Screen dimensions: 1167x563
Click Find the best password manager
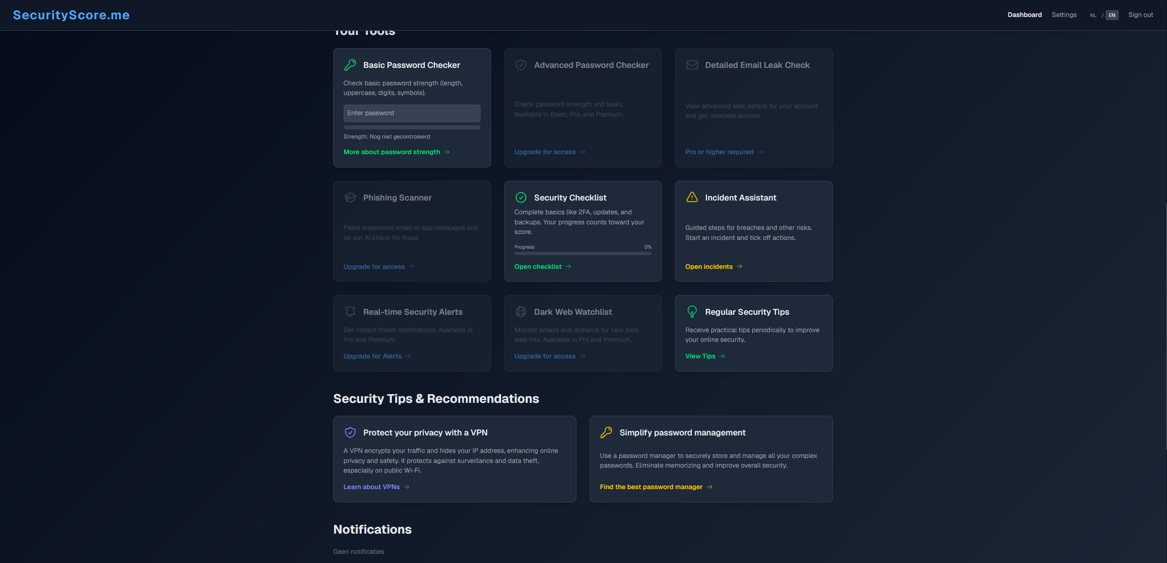point(651,487)
